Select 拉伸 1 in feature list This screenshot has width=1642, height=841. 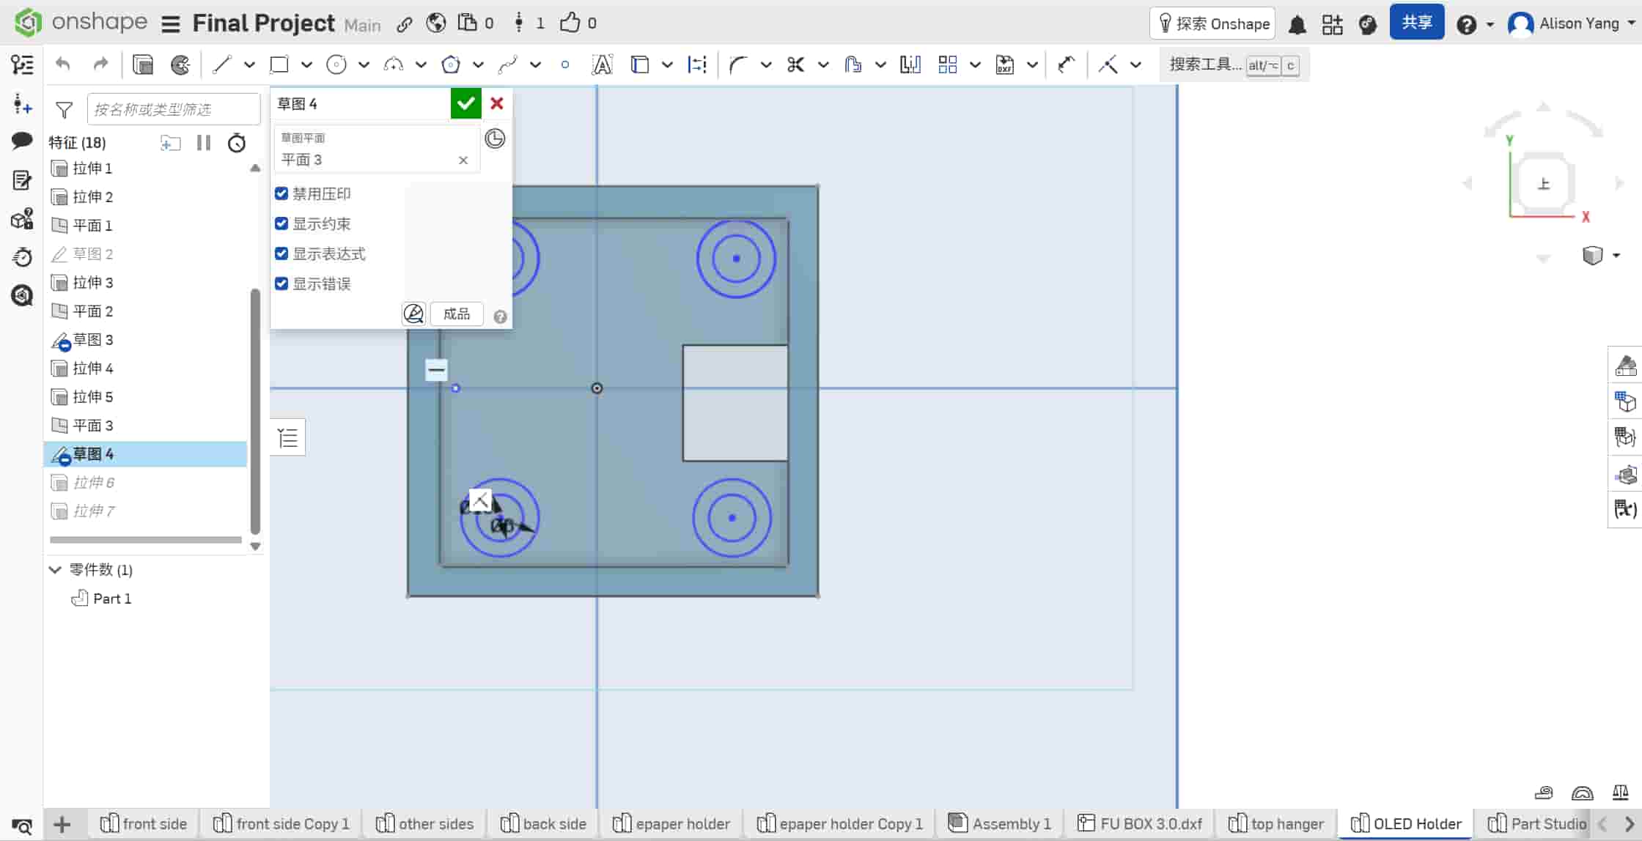click(x=145, y=168)
